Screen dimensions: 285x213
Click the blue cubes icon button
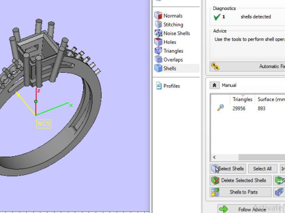(279, 192)
